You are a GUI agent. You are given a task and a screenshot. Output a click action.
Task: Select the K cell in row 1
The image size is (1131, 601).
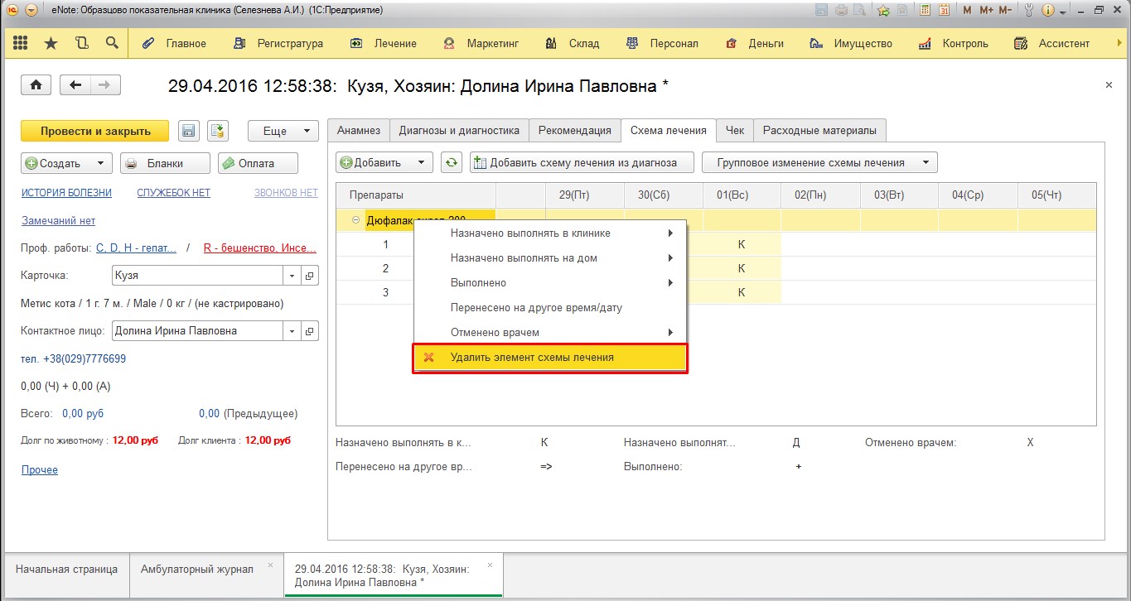[742, 244]
